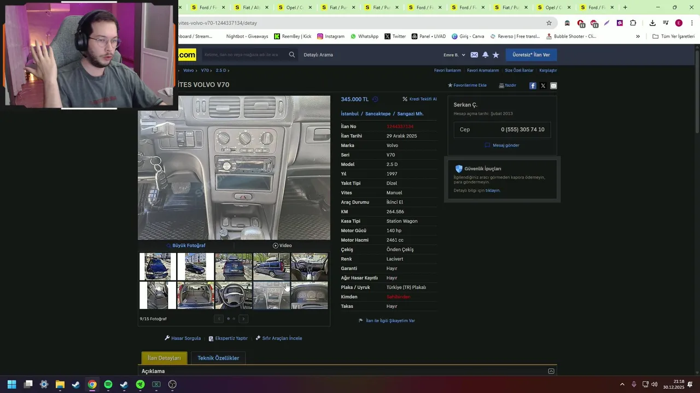The image size is (700, 393).
Task: Click the purple square extension icon
Action: point(620,23)
